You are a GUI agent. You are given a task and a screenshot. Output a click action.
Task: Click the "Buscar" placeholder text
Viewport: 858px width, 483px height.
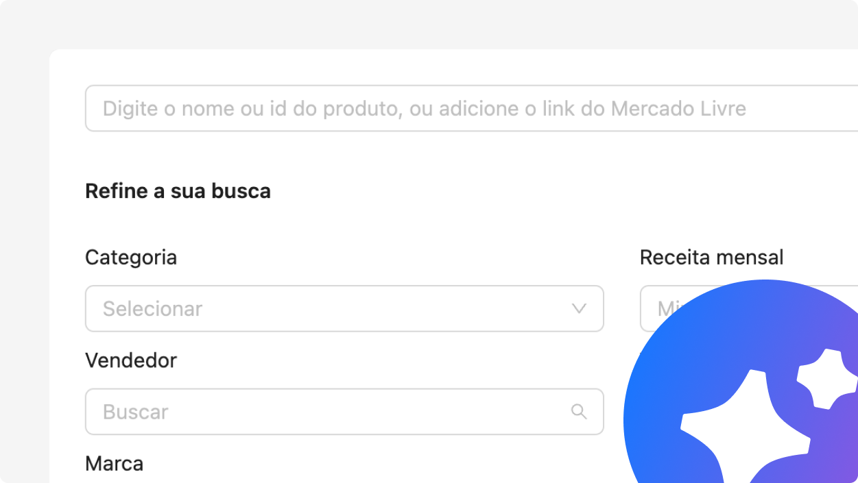click(135, 412)
